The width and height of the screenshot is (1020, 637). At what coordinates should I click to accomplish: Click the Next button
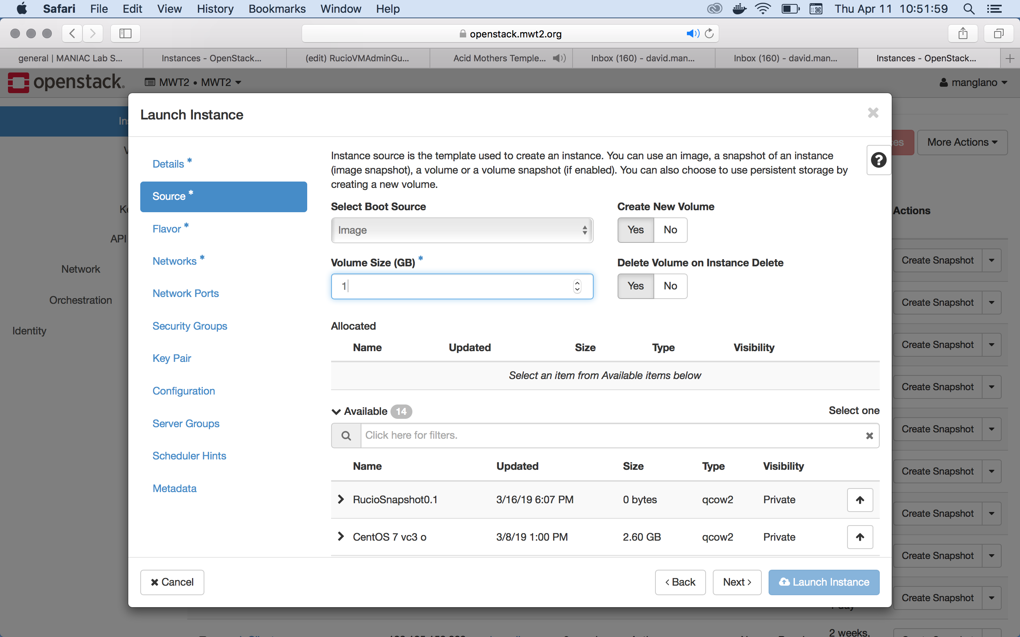(737, 582)
